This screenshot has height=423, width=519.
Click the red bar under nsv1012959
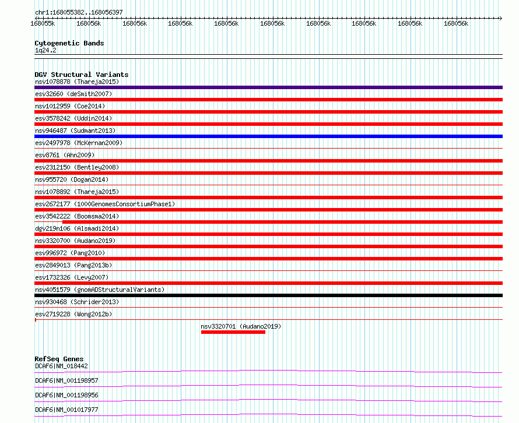pos(268,112)
